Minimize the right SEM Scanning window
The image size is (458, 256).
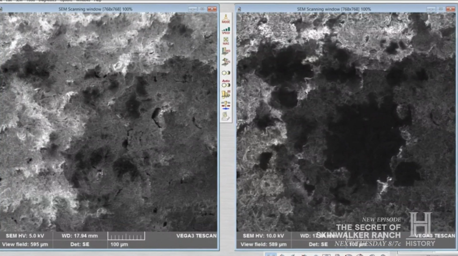click(x=431, y=9)
